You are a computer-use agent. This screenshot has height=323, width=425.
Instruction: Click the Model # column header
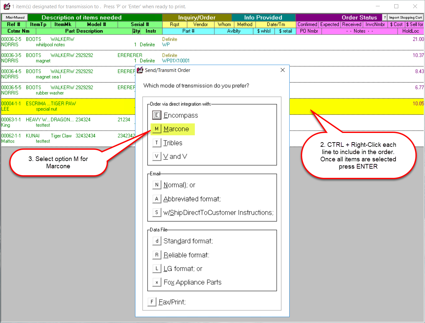pyautogui.click(x=96, y=24)
